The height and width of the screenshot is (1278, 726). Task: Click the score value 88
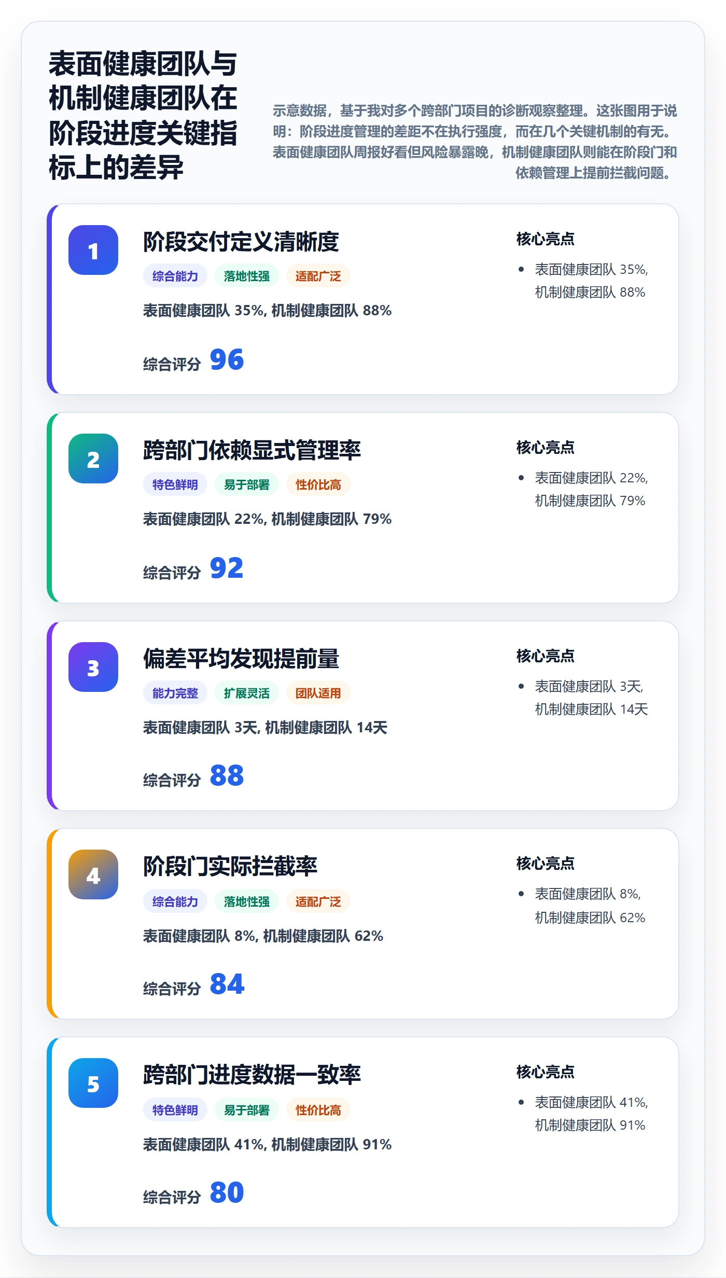point(227,775)
